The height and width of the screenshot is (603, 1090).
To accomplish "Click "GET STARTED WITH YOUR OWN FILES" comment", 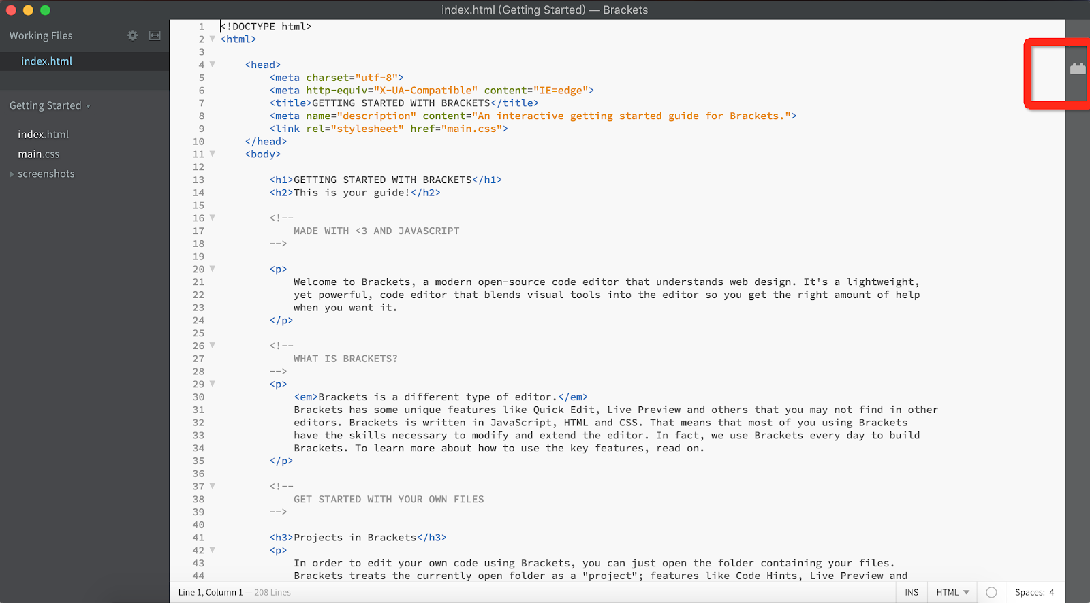I will click(x=389, y=500).
